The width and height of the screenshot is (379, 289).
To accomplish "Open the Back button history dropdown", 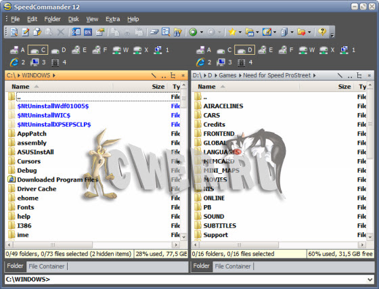I will click(202, 32).
